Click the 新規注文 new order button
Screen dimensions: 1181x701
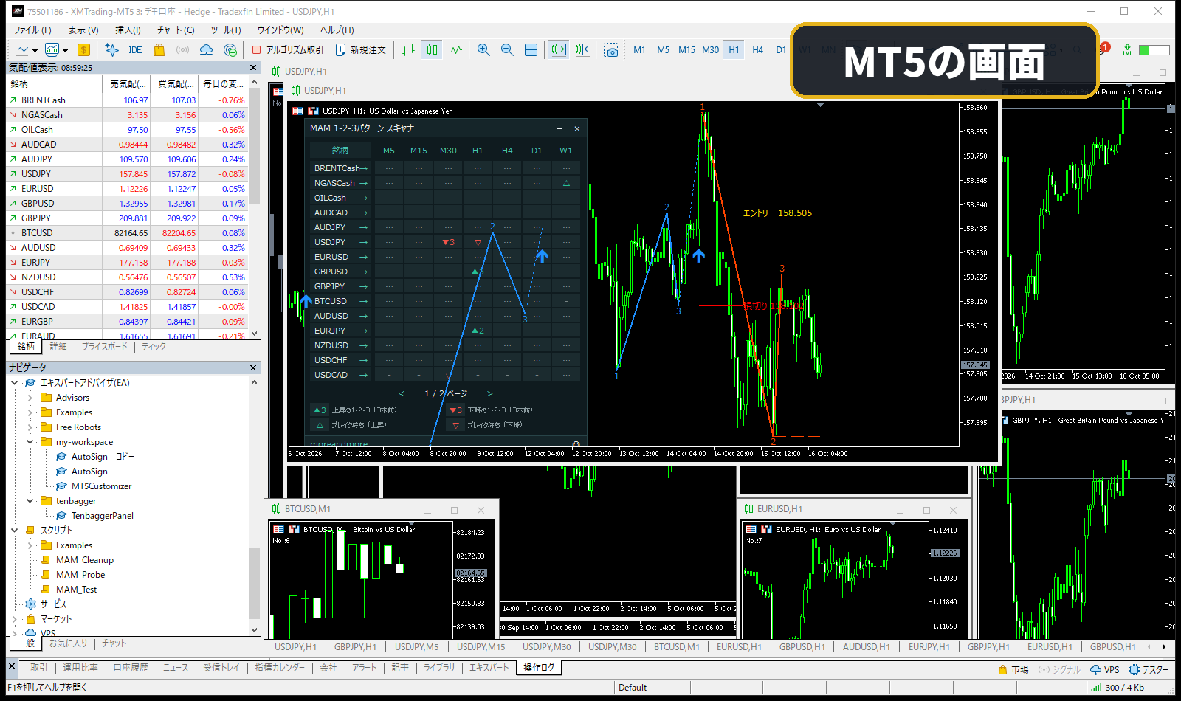click(x=361, y=50)
